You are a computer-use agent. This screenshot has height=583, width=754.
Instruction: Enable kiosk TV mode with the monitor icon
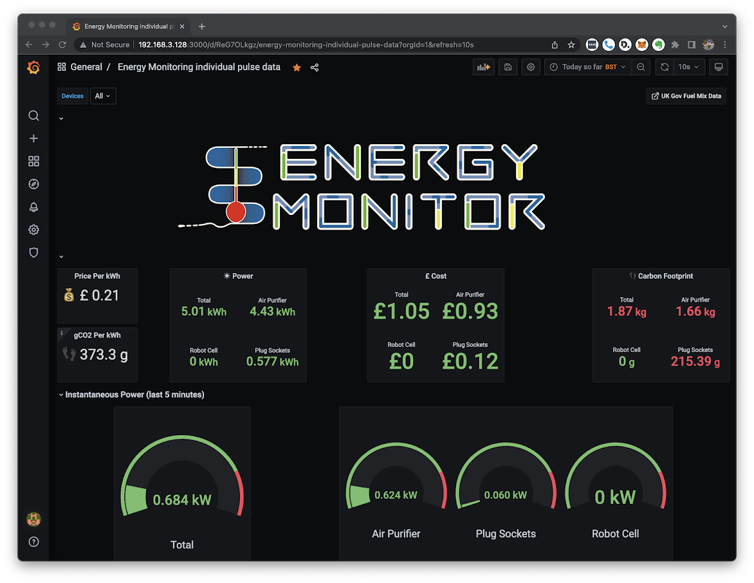tap(718, 66)
